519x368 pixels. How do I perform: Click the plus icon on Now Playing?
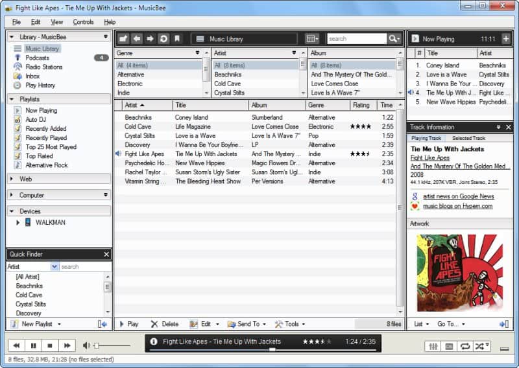(x=506, y=39)
